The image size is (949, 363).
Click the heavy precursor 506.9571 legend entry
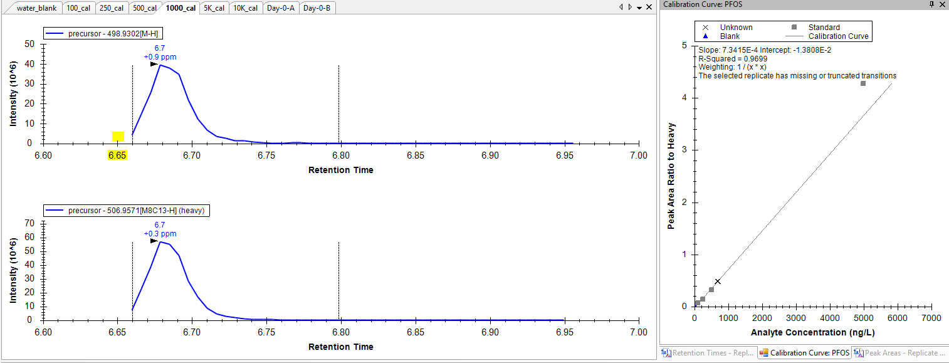click(x=127, y=211)
